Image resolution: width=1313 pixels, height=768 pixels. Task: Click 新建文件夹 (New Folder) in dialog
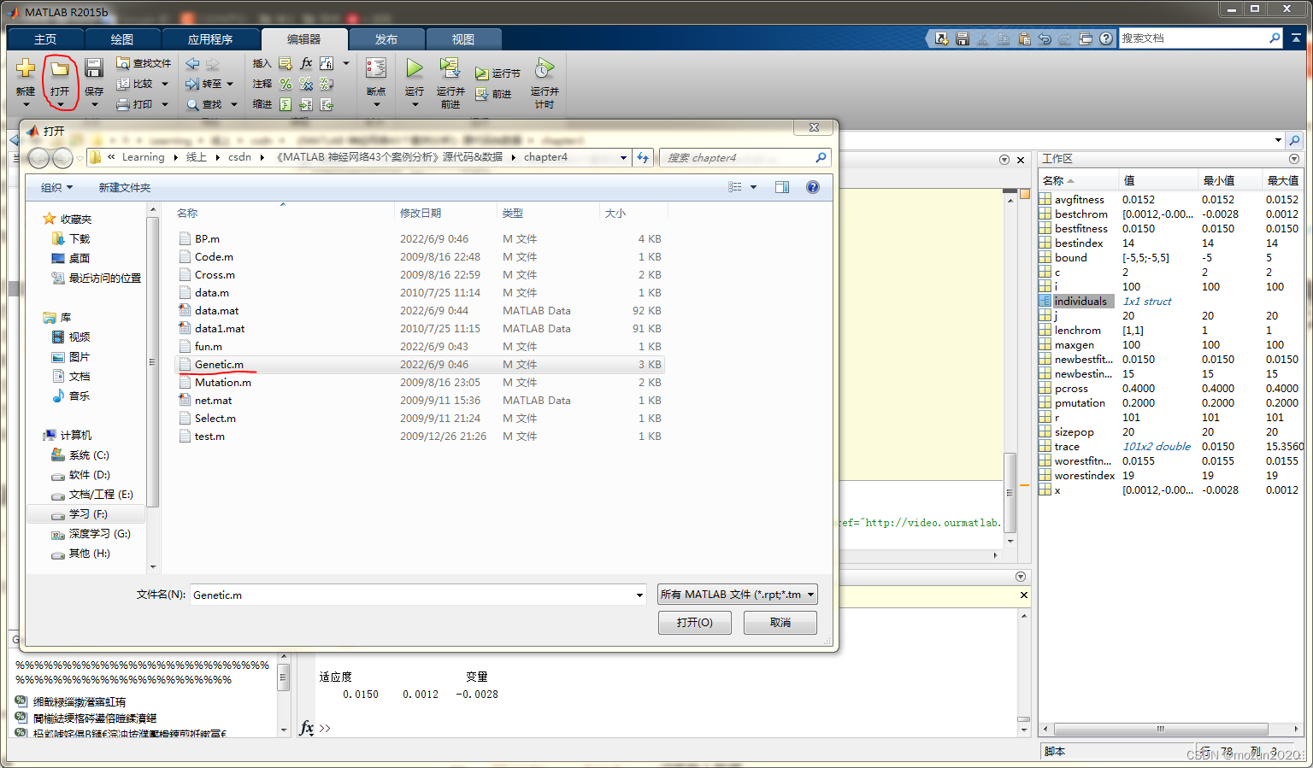point(124,187)
